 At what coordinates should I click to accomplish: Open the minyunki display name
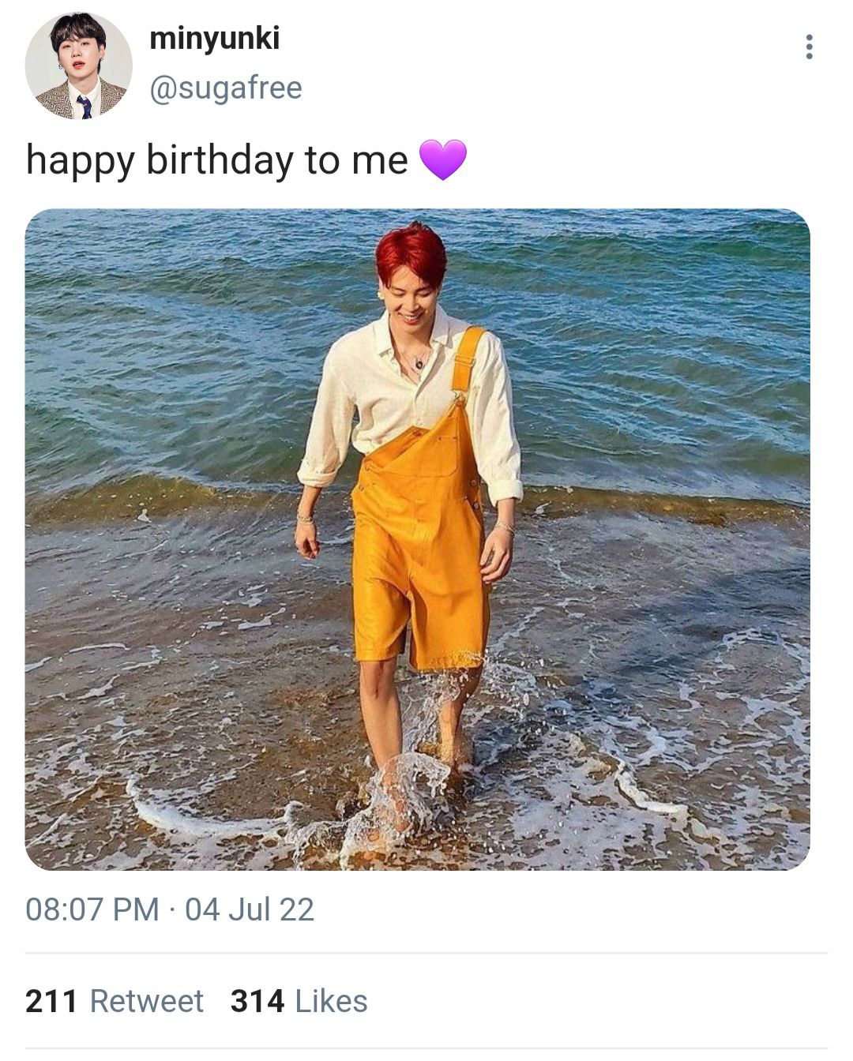tap(215, 38)
